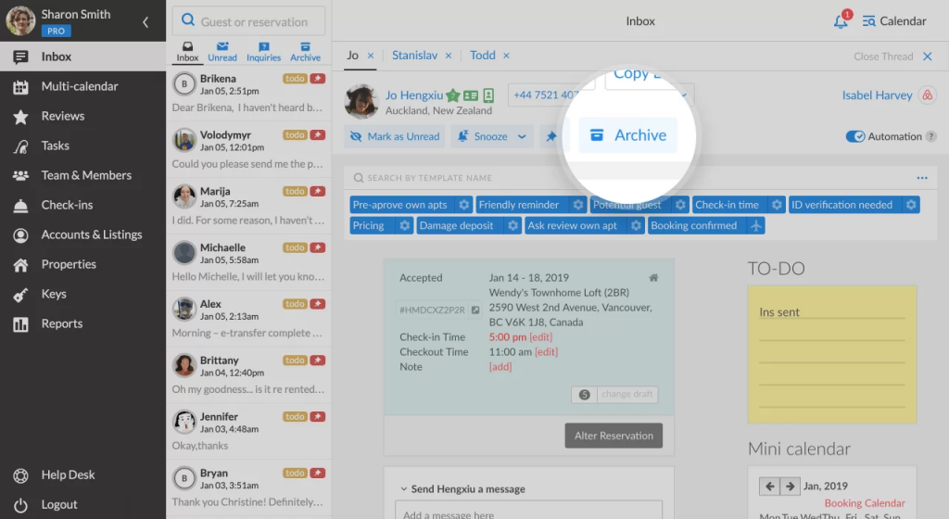Open the Booking Calendar link

tap(865, 503)
